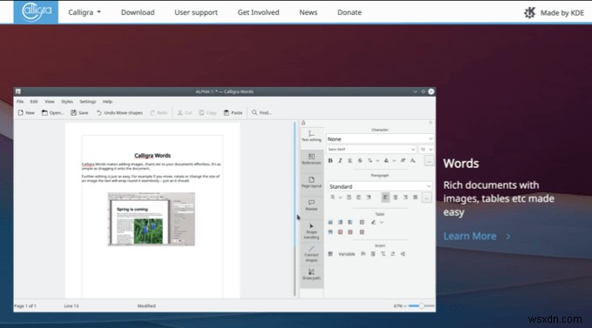592x328 pixels.
Task: Select the Connect shapes tool
Action: (311, 254)
